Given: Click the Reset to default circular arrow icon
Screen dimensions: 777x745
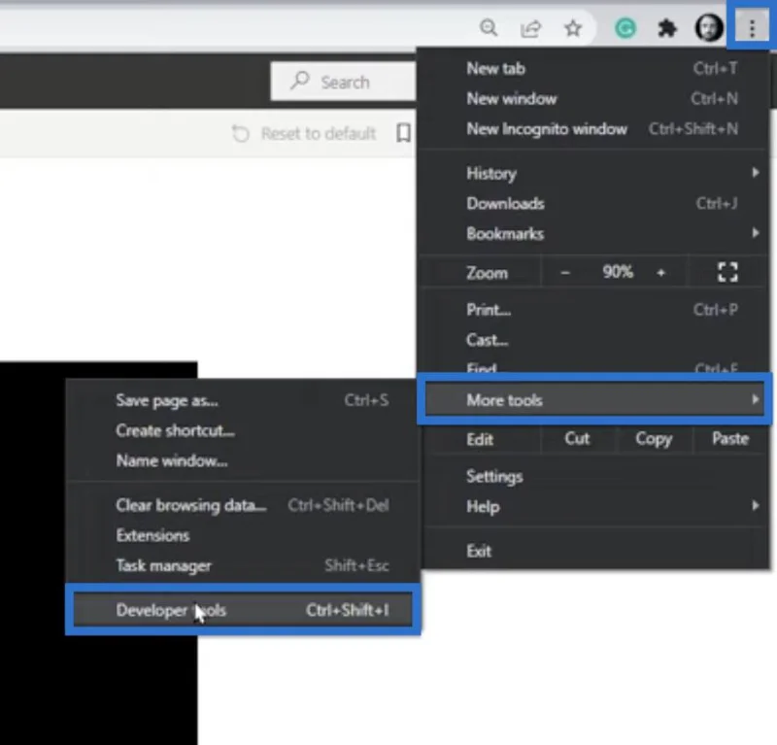Looking at the screenshot, I should coord(241,134).
